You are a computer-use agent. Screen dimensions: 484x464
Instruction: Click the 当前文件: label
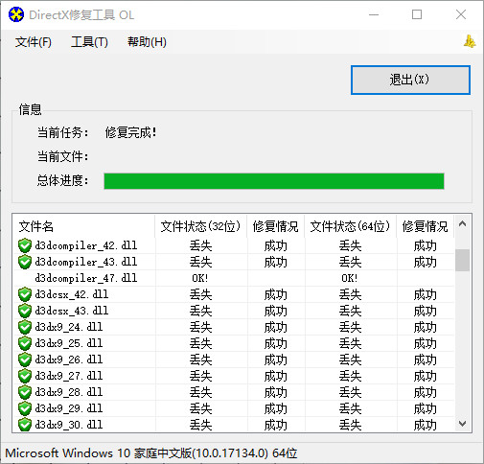(62, 156)
